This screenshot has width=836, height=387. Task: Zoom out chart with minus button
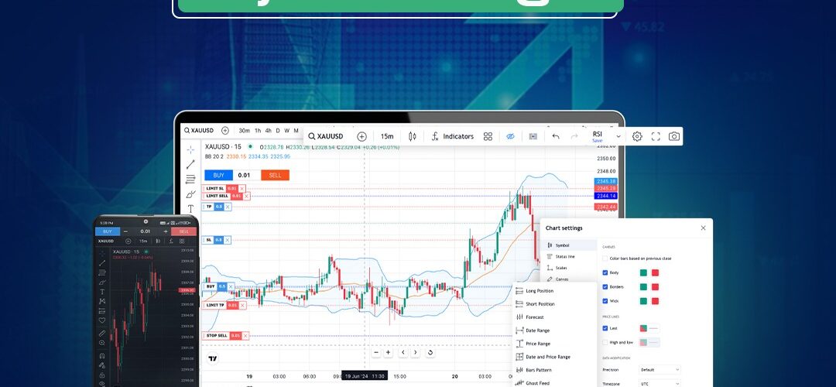click(376, 352)
